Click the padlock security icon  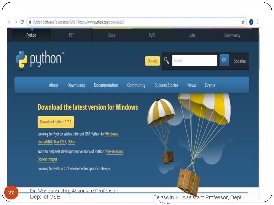(30, 22)
